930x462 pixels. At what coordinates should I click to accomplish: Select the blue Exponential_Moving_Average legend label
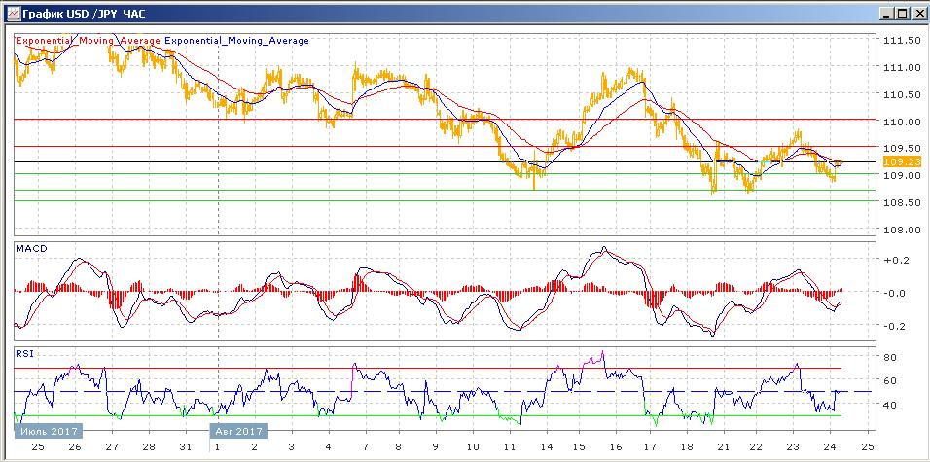click(237, 41)
